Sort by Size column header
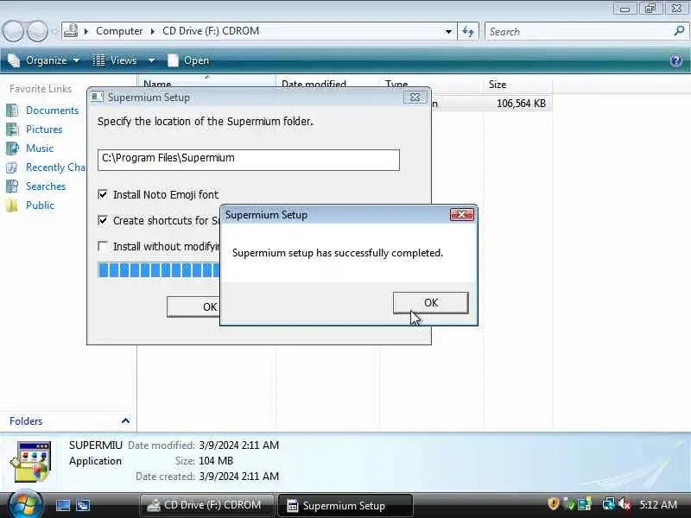This screenshot has width=691, height=518. pos(517,84)
